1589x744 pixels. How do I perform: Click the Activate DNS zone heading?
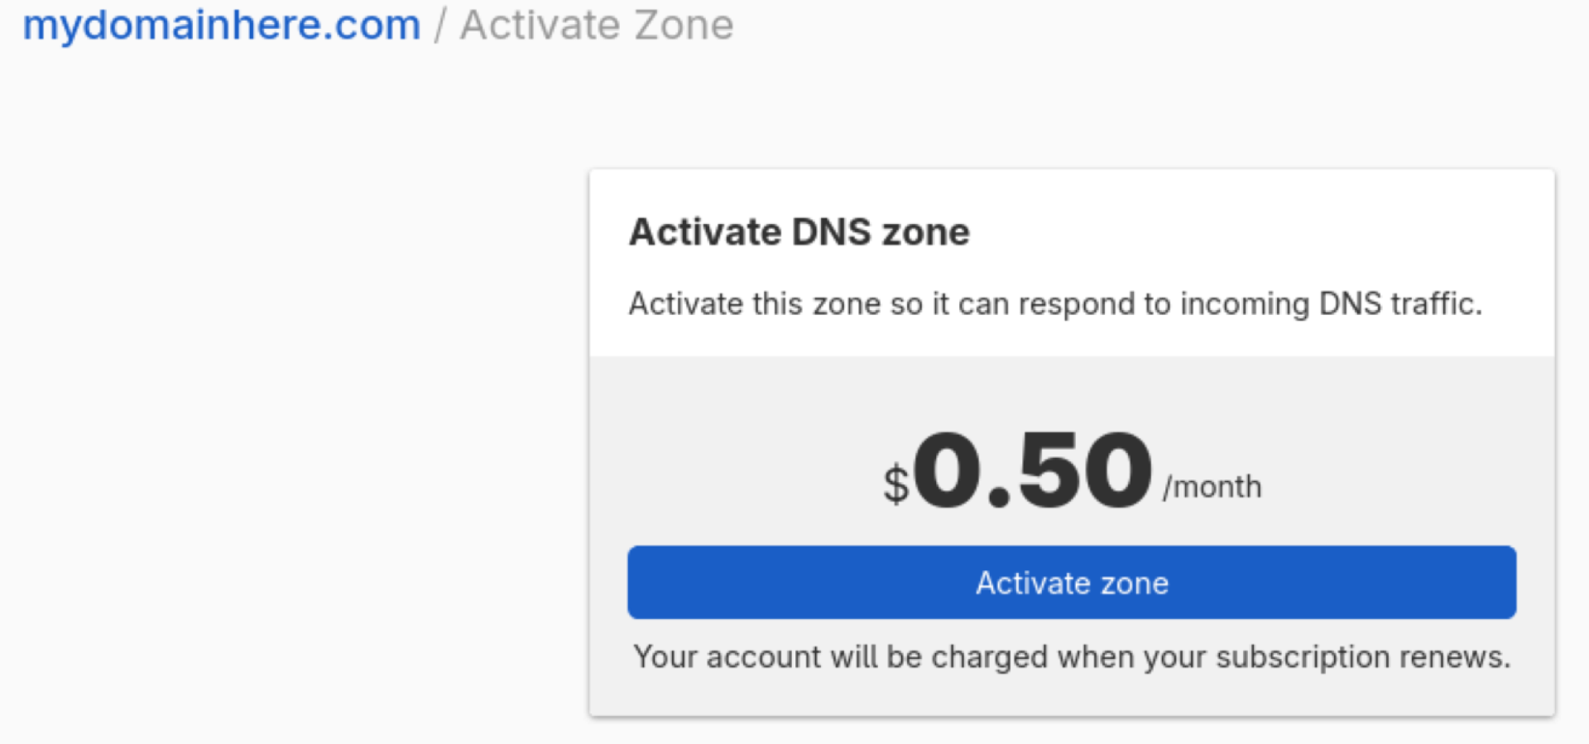click(x=799, y=232)
